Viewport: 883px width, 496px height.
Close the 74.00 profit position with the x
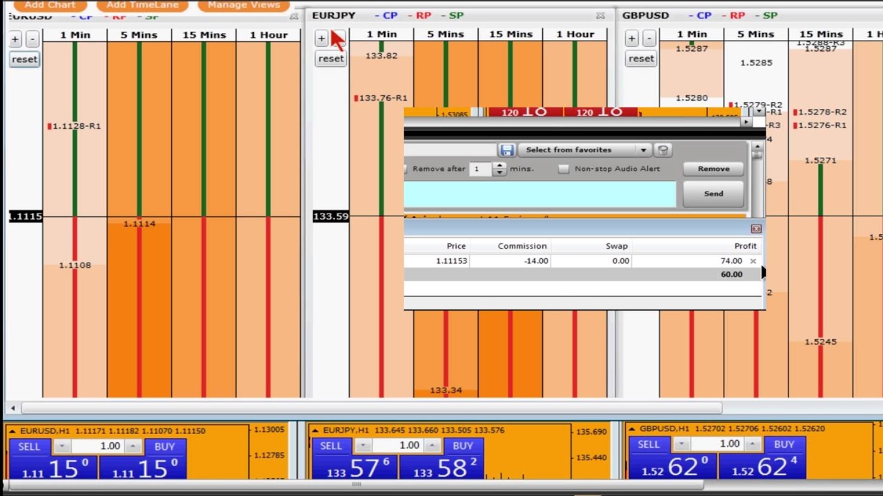[x=753, y=261]
